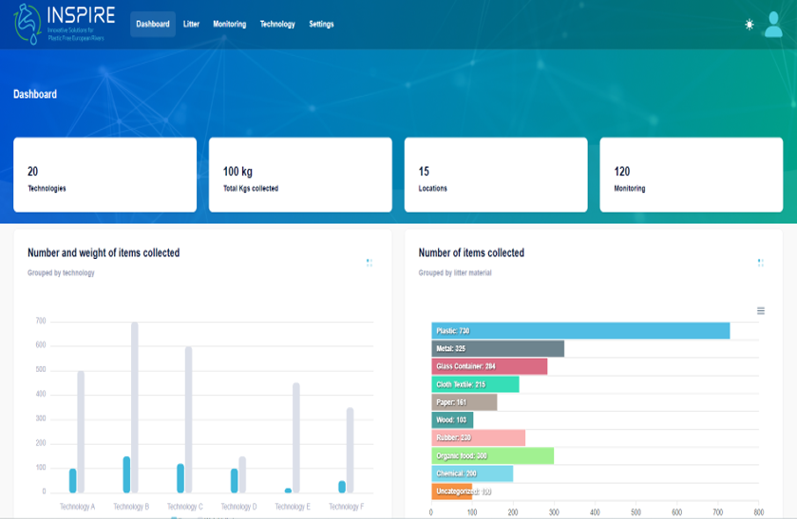Open options icon for technology chart card
This screenshot has width=797, height=519.
(x=370, y=263)
